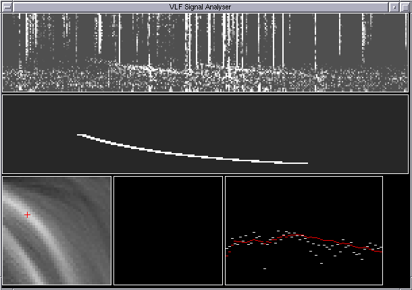Viewport: 412px width, 290px height.
Task: Click the minimize button in title bar
Action: pos(394,6)
